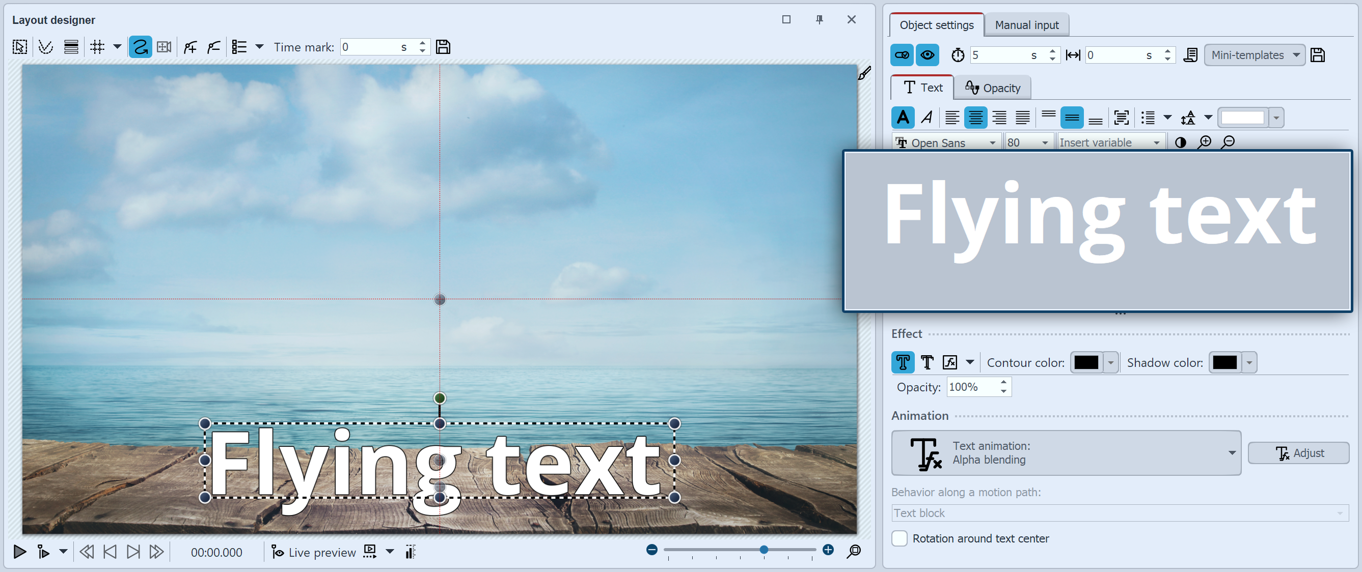Switch to the Opacity tab

pyautogui.click(x=992, y=87)
